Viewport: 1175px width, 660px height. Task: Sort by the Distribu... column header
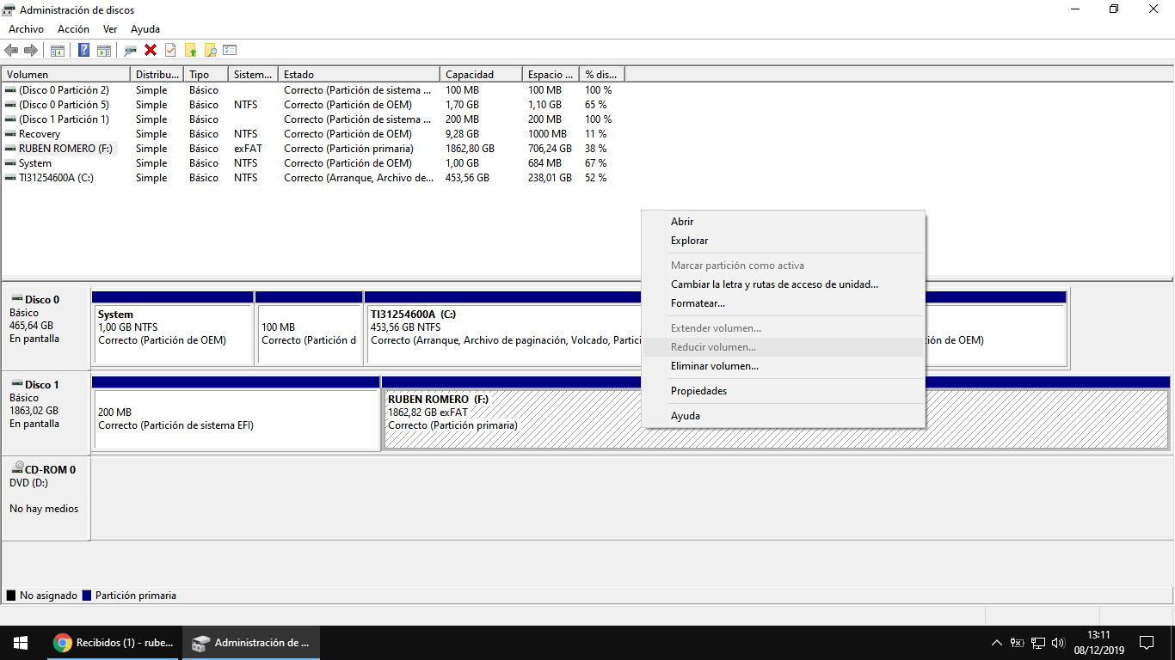tap(157, 75)
